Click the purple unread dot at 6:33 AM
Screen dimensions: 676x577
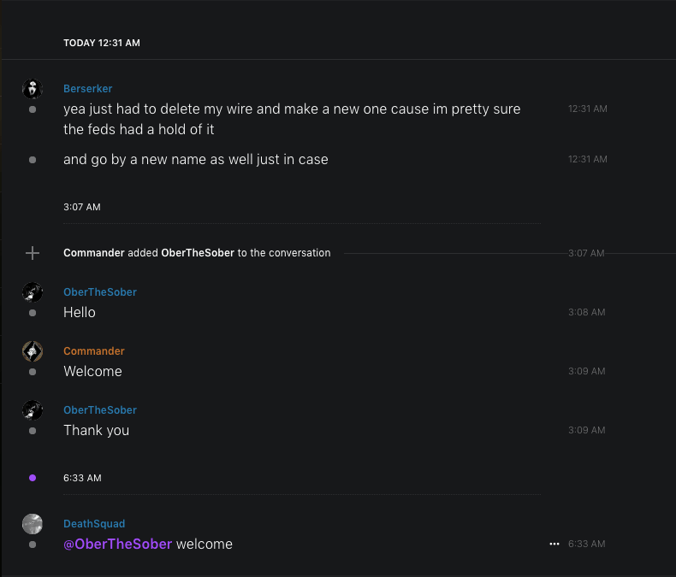[33, 478]
